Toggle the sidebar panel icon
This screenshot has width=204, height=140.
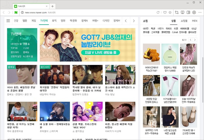coord(188,12)
